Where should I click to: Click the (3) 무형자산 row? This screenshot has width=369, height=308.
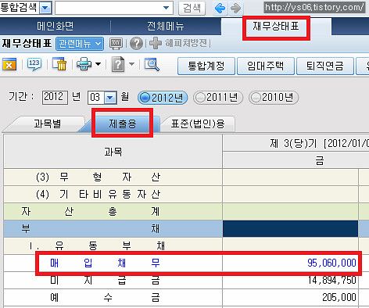(113, 177)
